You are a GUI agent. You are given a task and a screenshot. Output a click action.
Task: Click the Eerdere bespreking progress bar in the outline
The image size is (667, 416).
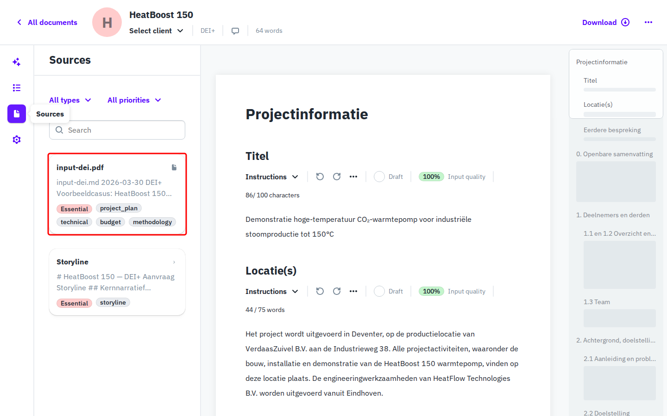pyautogui.click(x=620, y=139)
